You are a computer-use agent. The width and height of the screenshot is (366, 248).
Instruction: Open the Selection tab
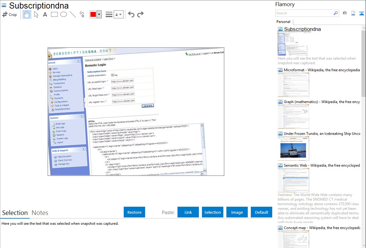click(x=15, y=213)
